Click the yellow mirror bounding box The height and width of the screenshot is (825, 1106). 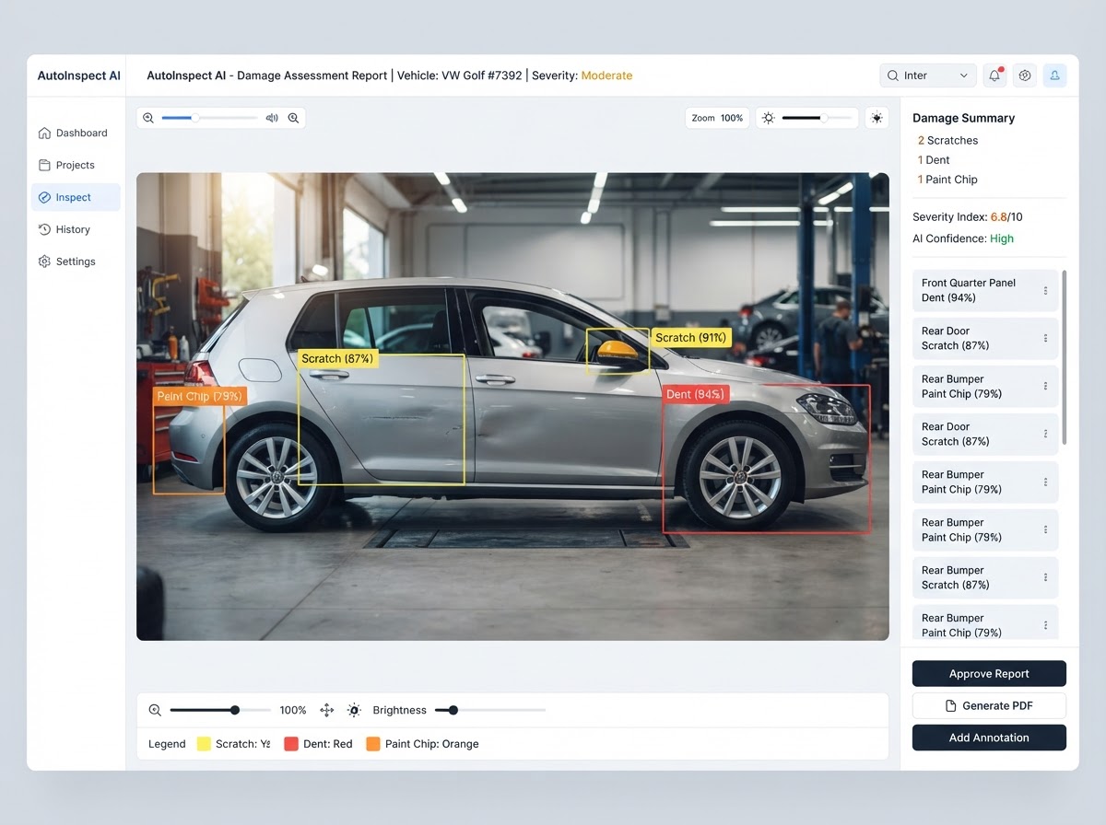coord(618,352)
